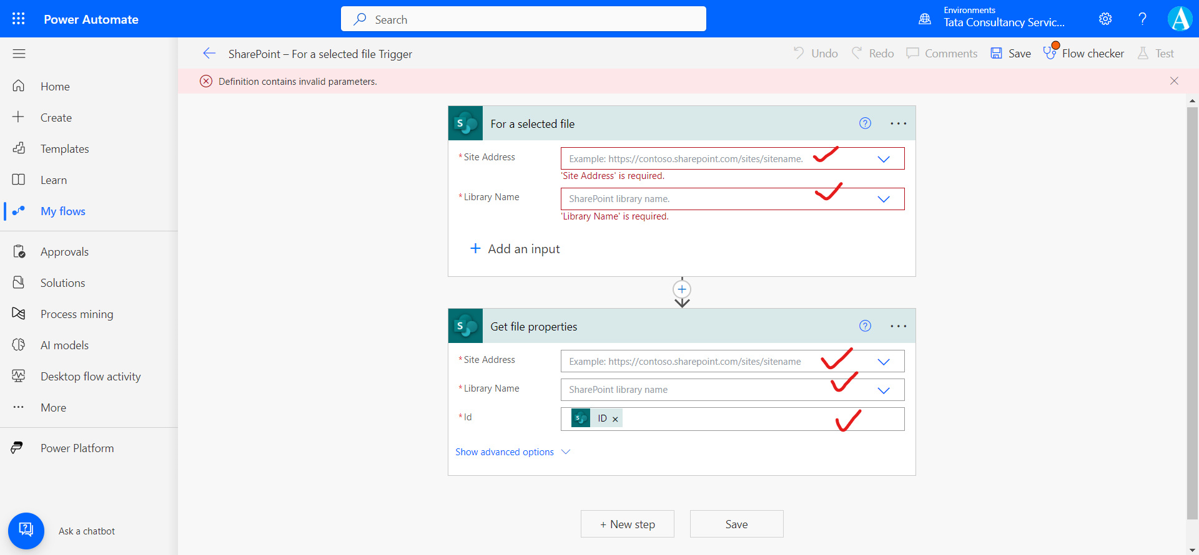This screenshot has width=1199, height=555.
Task: Open ellipsis menu on For a selected file
Action: (x=898, y=123)
